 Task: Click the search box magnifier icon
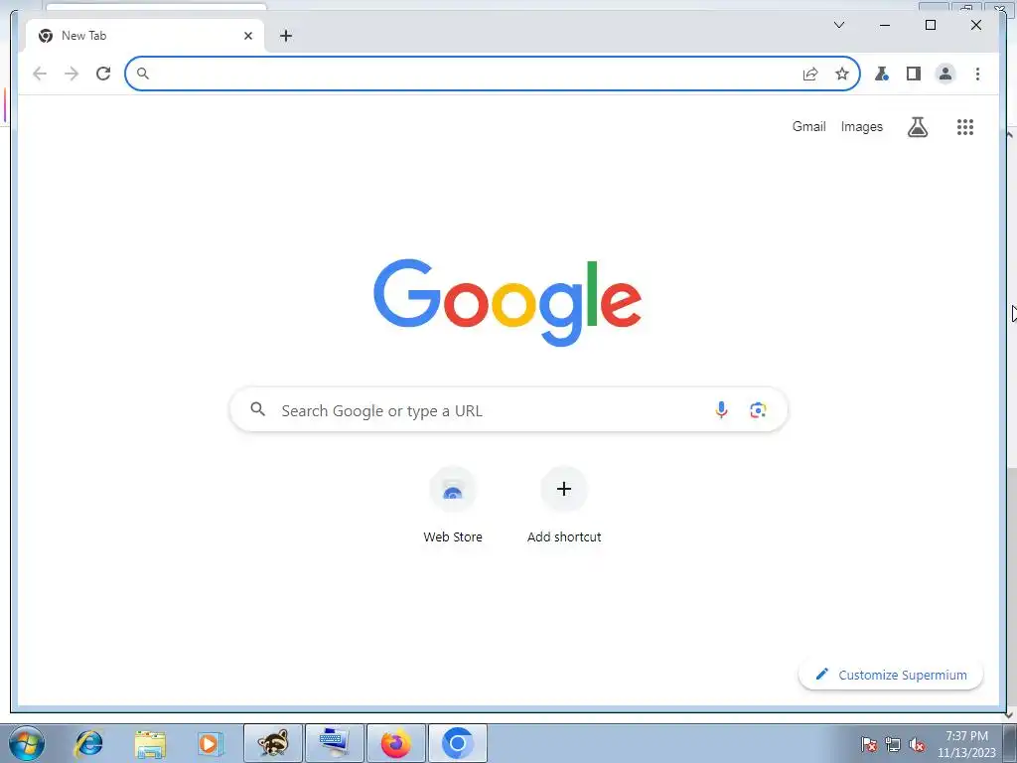(257, 409)
